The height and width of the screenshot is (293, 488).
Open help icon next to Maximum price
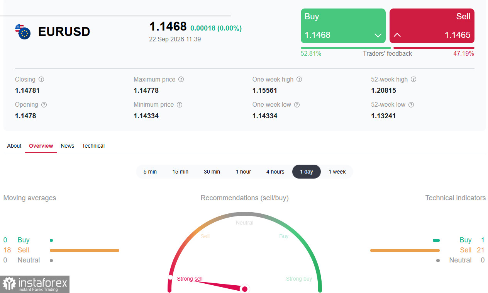(181, 79)
